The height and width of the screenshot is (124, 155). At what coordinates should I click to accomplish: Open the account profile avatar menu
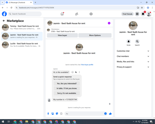[x=149, y=14]
